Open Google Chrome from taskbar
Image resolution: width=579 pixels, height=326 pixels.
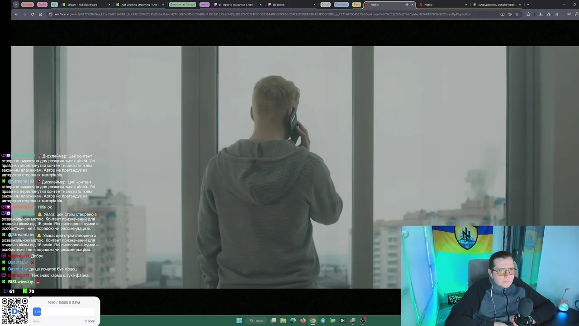tap(313, 321)
